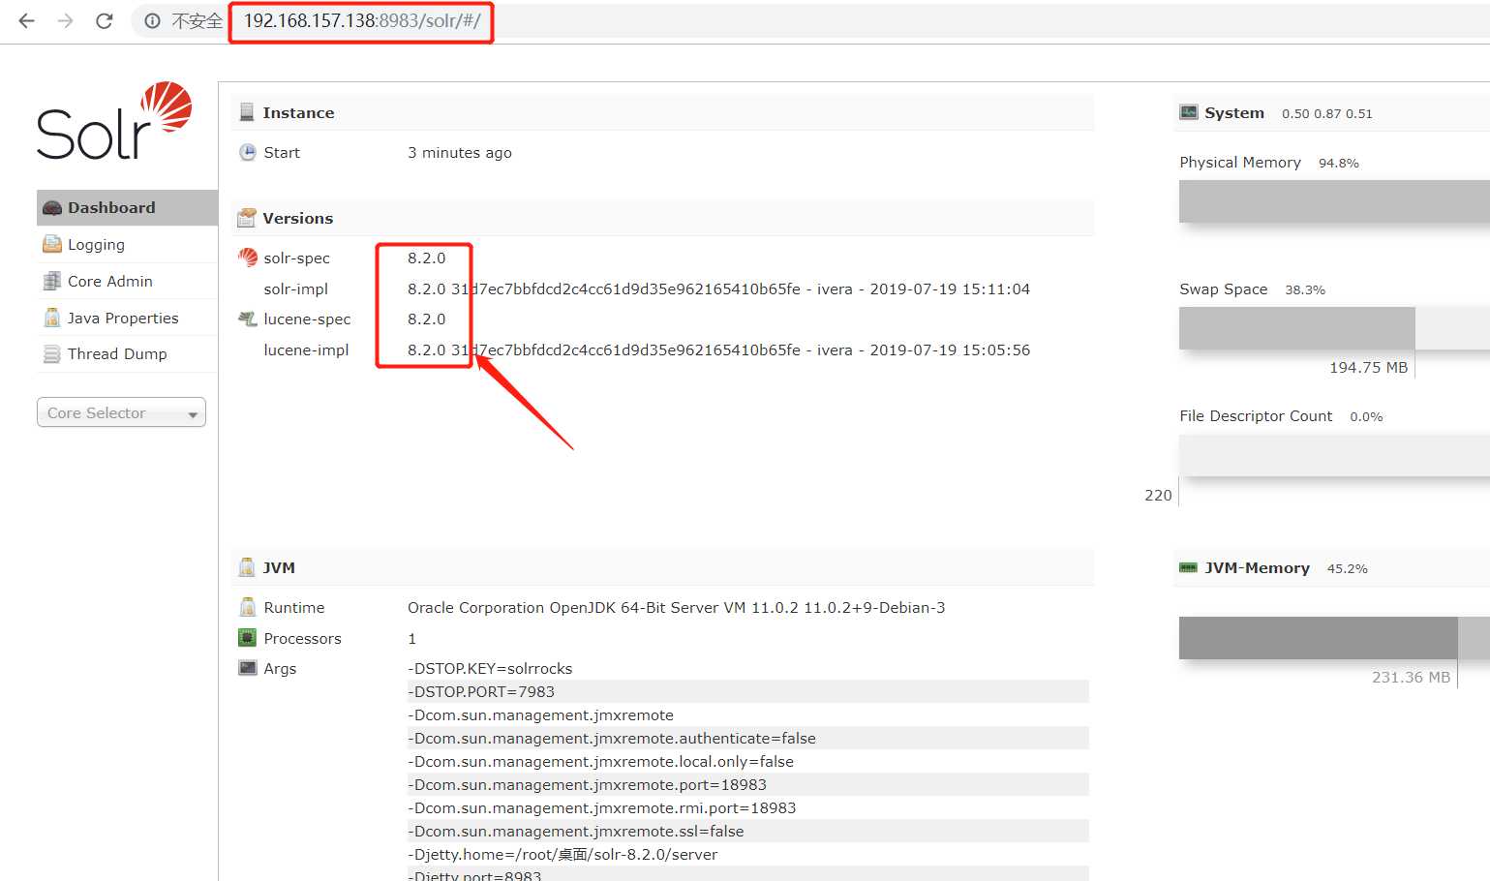Screen dimensions: 1490x881
Task: Click the solr-spec version 8.2.0
Action: (427, 258)
